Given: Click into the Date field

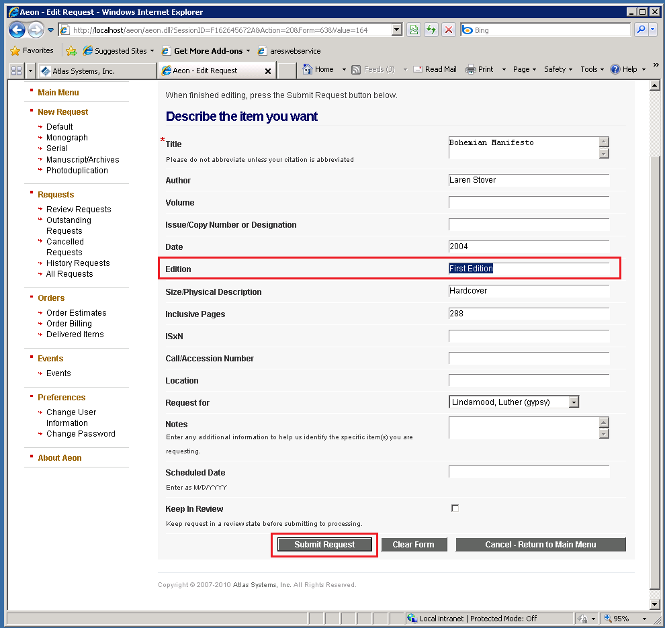Looking at the screenshot, I should tap(529, 246).
